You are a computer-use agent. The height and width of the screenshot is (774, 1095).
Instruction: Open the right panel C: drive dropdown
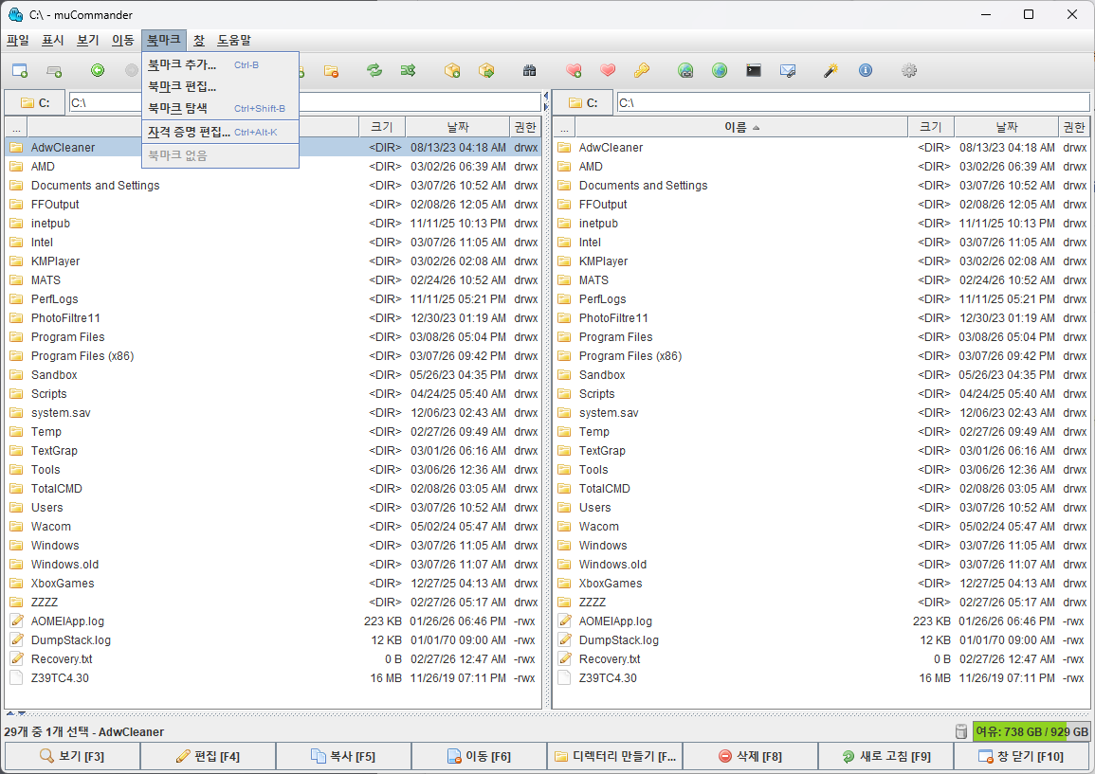pos(583,102)
